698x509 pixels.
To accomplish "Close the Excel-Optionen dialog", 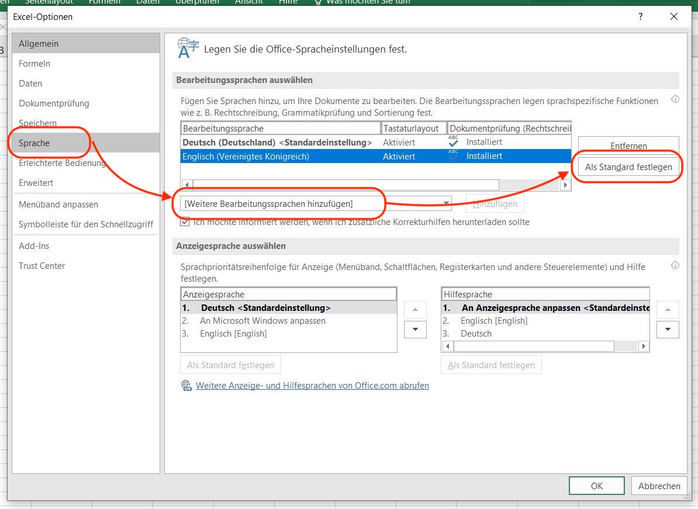I will coord(674,16).
